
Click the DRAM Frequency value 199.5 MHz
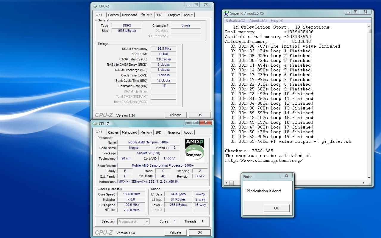163,48
